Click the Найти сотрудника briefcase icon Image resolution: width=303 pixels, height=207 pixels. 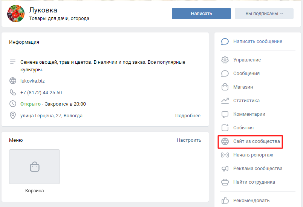click(x=225, y=182)
